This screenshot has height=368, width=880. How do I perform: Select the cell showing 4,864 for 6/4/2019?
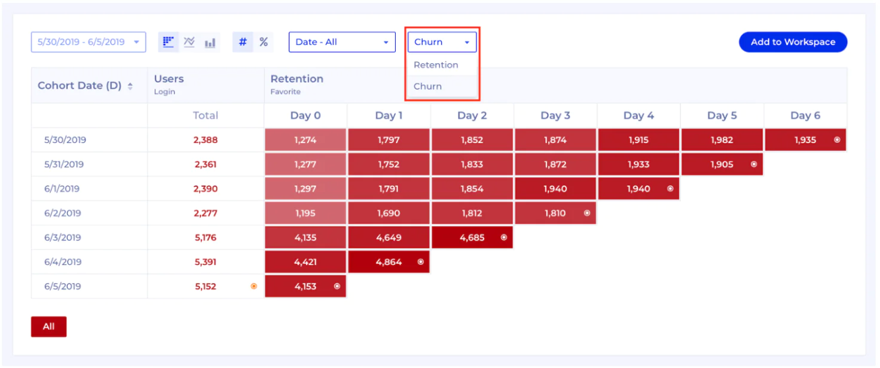(389, 261)
